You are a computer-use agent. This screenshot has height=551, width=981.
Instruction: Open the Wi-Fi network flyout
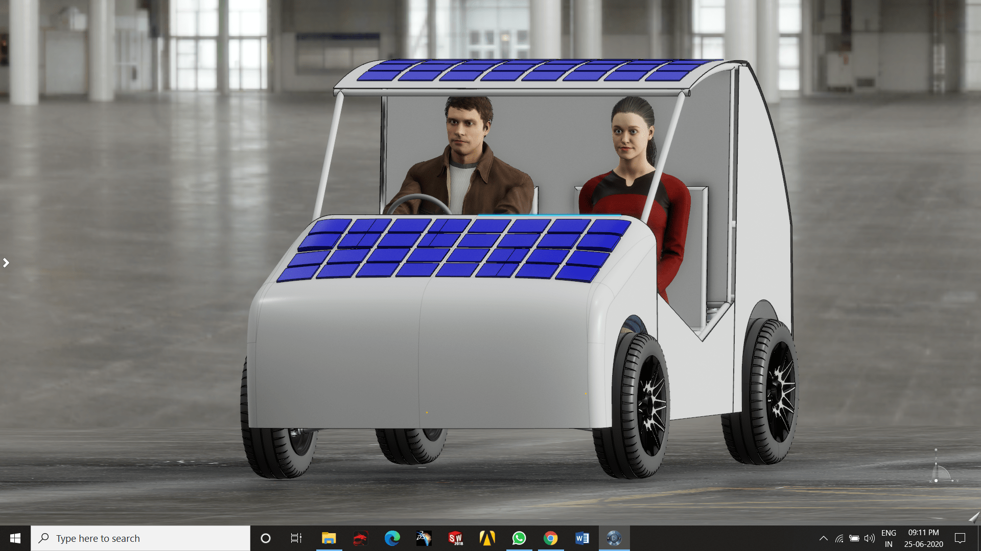pyautogui.click(x=839, y=538)
